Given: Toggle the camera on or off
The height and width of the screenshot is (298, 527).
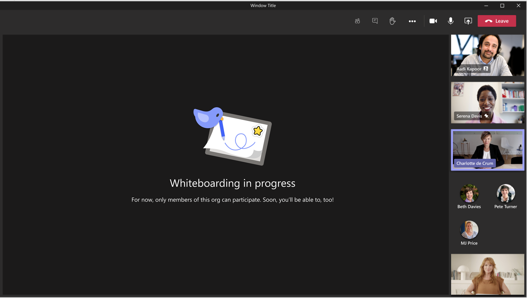Looking at the screenshot, I should coord(433,21).
